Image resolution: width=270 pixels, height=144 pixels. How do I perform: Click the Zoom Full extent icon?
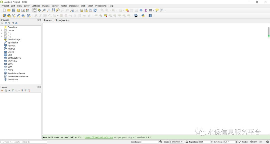53,10
